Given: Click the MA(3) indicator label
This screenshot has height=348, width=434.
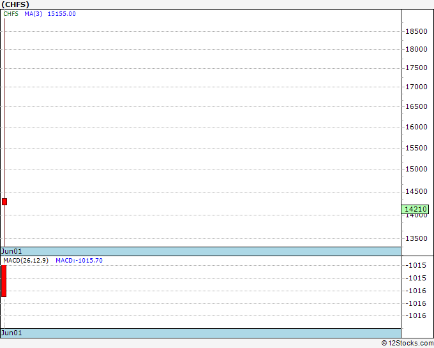Looking at the screenshot, I should coord(33,14).
